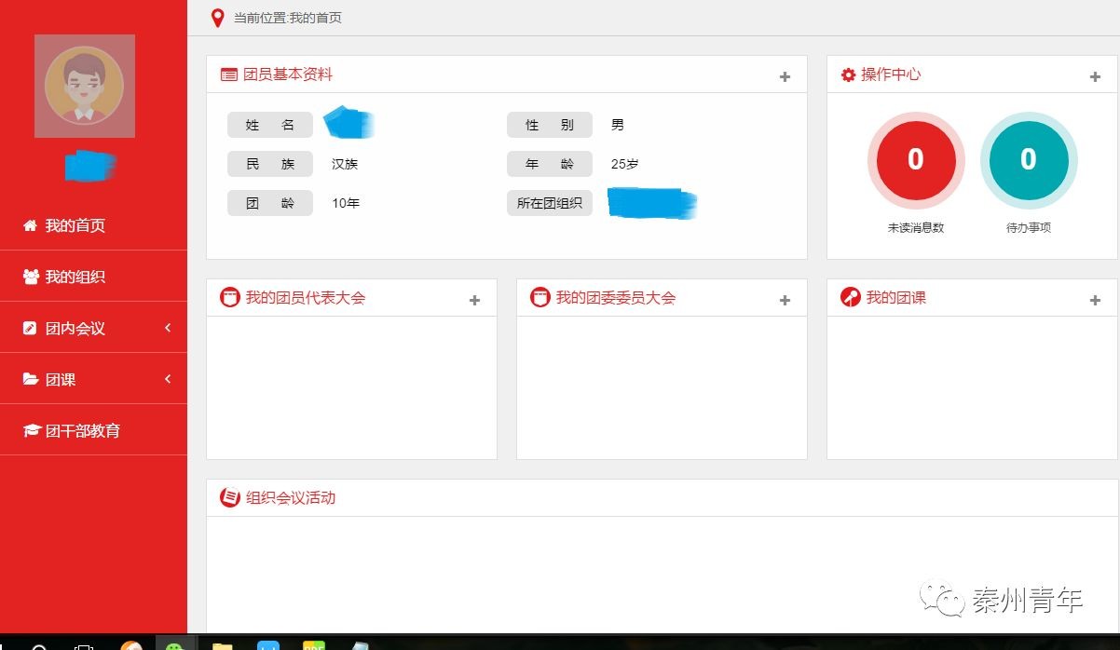Viewport: 1120px width, 650px height.
Task: Click the 操作中心 gear icon
Action: 848,74
